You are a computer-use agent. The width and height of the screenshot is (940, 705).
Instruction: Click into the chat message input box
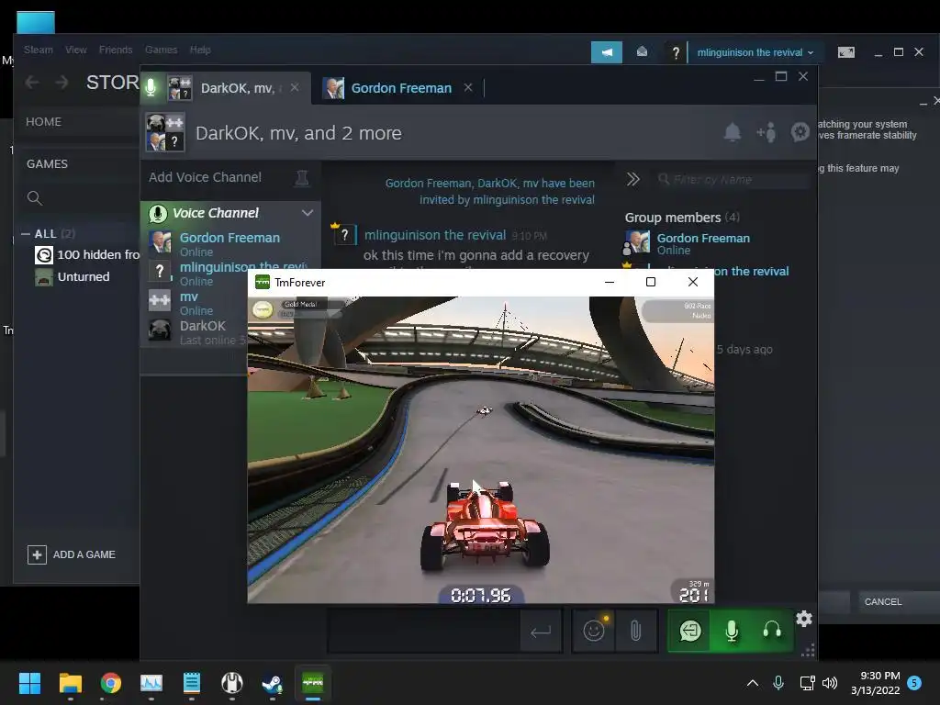click(x=424, y=631)
